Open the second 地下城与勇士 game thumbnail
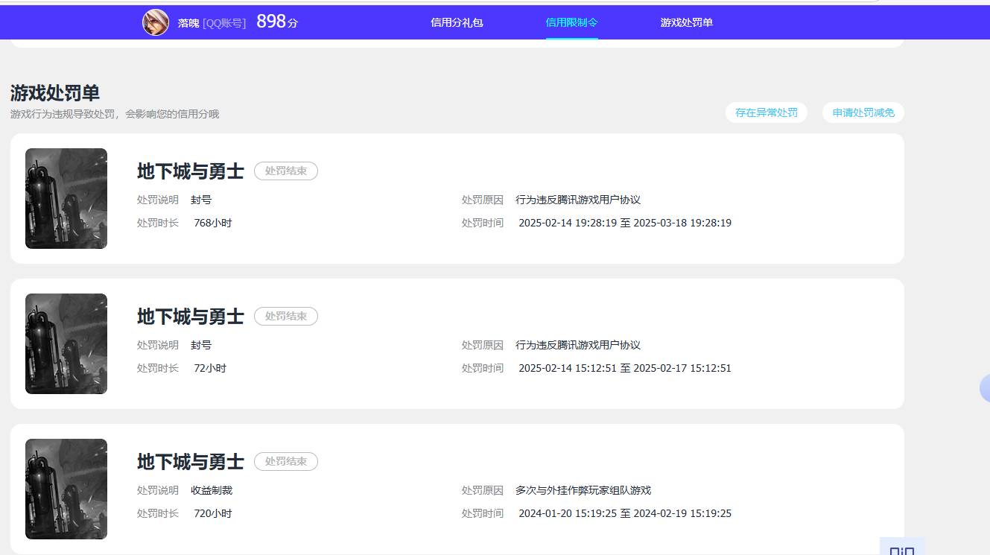 click(x=66, y=343)
